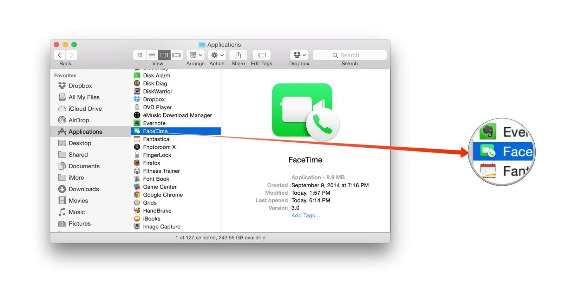
Task: Click the Google Chrome app icon
Action: pyautogui.click(x=137, y=195)
